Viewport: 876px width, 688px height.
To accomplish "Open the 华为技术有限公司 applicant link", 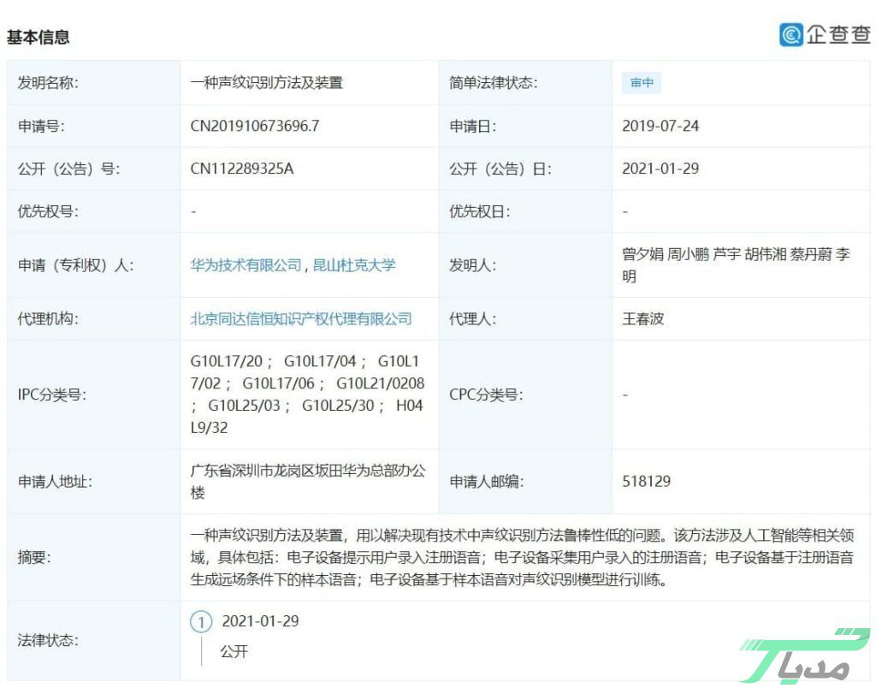I will pos(246,265).
